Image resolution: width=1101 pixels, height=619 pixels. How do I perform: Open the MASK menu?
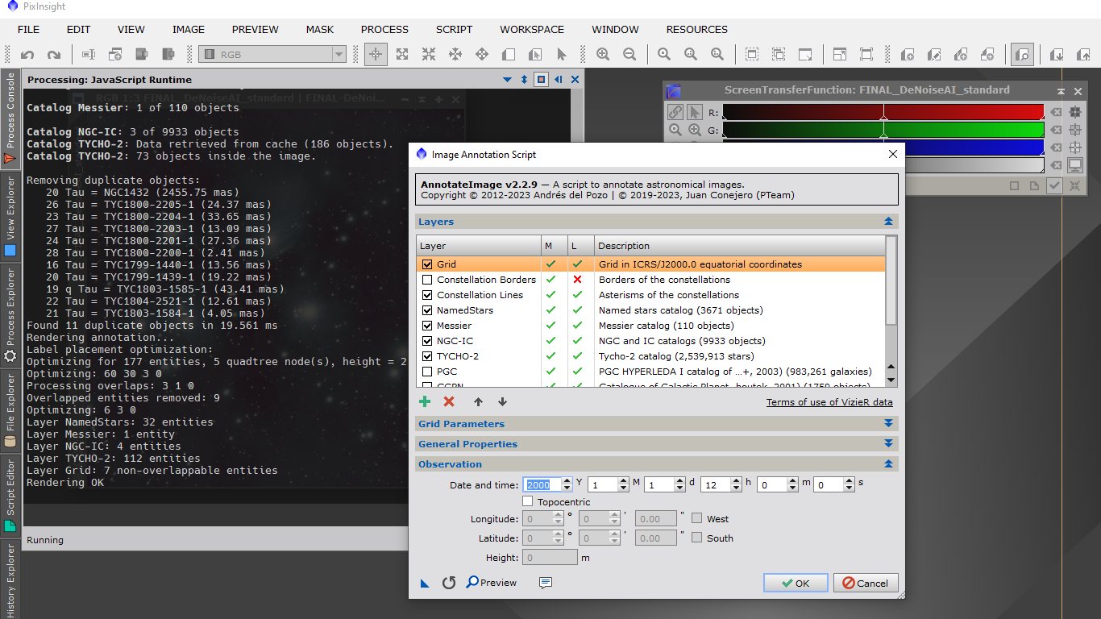coord(319,29)
